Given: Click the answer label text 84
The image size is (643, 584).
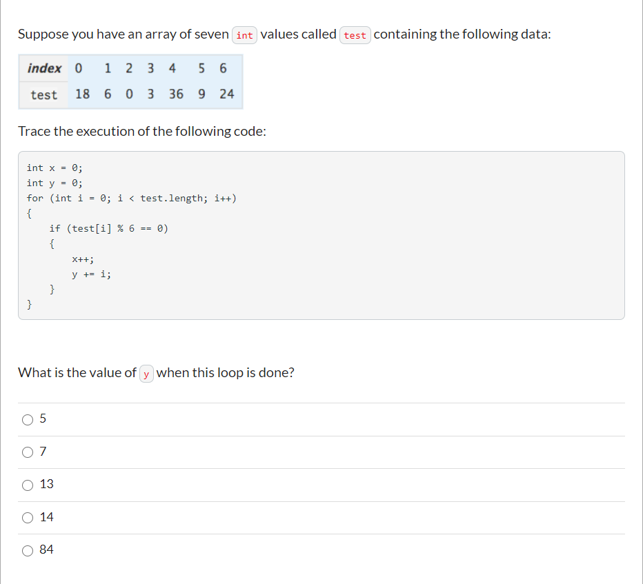Looking at the screenshot, I should [46, 550].
